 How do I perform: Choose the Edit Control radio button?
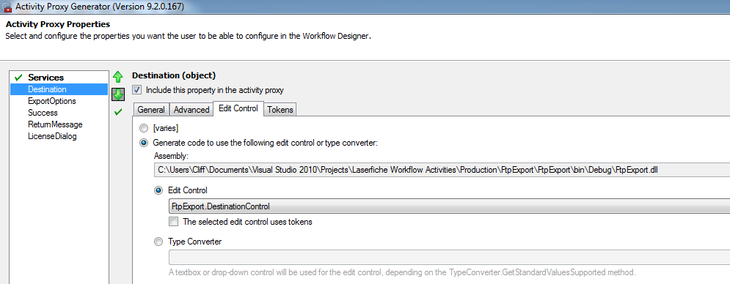point(159,190)
